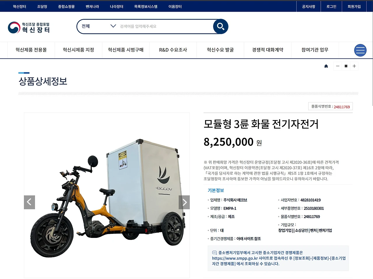Screen dimensions: 373x279
Task: Open the blue hamburger full menu
Action: coord(360,50)
